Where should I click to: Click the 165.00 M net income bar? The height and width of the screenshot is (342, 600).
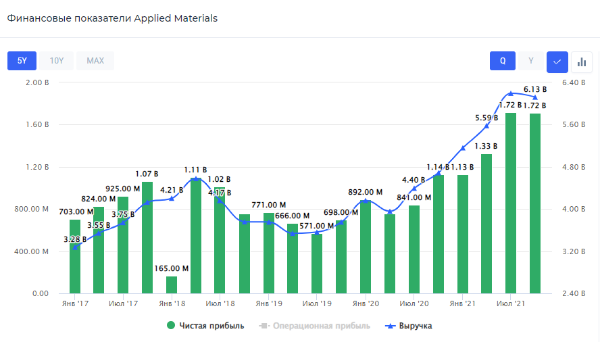coord(172,285)
